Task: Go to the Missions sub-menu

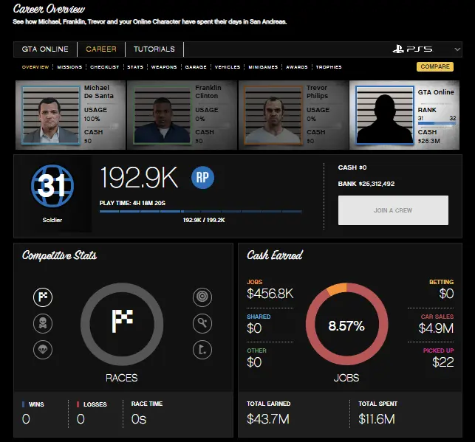Action: (x=69, y=67)
